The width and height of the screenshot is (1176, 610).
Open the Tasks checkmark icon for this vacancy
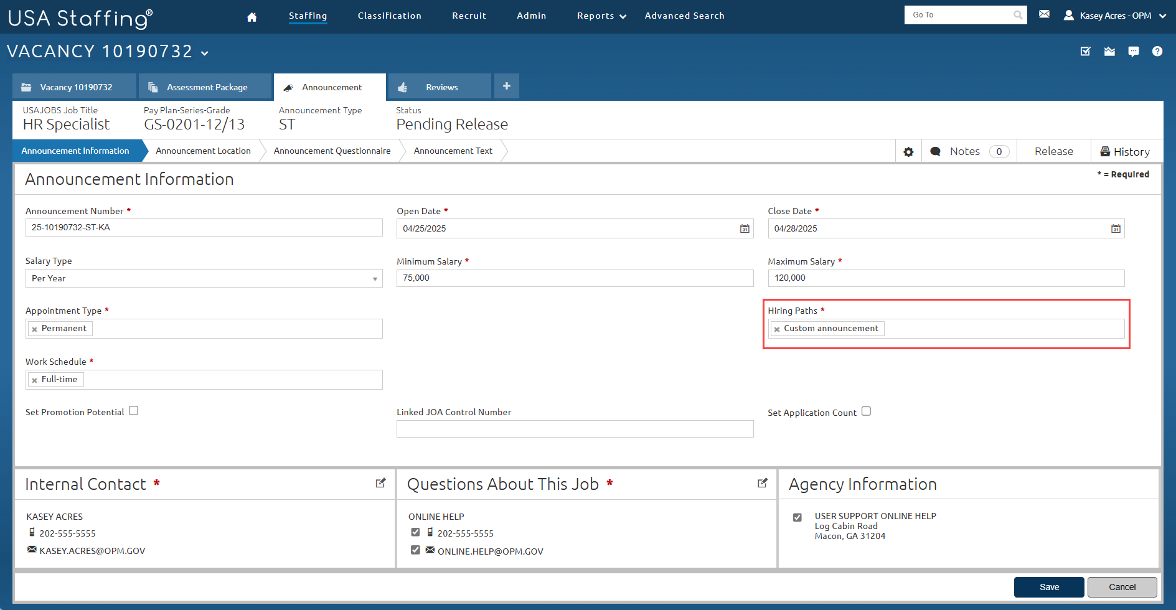(x=1085, y=52)
